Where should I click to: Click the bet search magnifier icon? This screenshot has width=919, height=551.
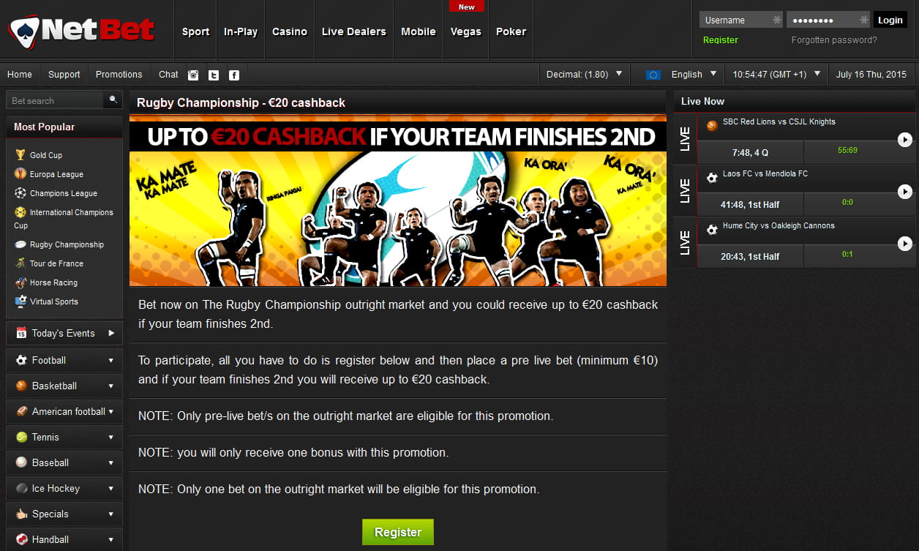tap(113, 100)
